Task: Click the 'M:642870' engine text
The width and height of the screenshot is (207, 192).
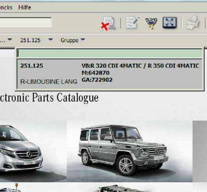Action: [x=96, y=73]
